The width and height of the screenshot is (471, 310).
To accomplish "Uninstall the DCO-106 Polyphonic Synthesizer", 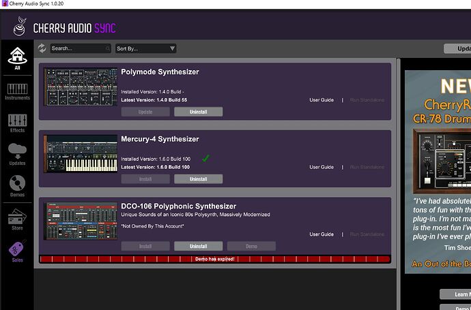I will point(198,246).
